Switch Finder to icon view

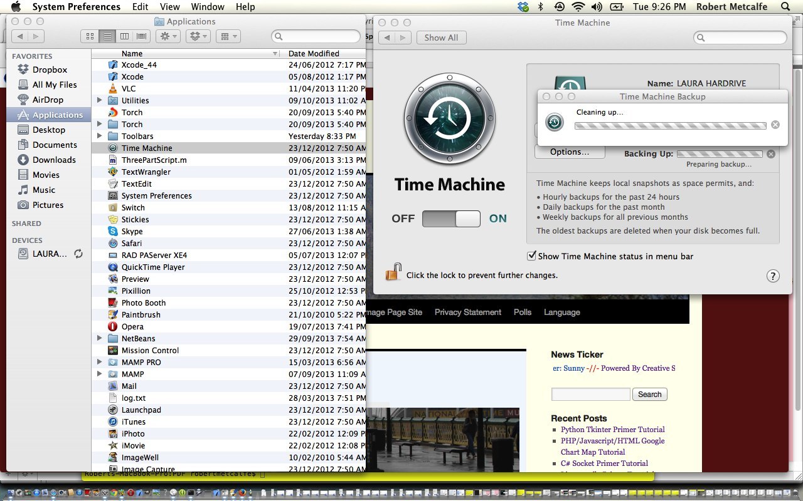pyautogui.click(x=90, y=37)
